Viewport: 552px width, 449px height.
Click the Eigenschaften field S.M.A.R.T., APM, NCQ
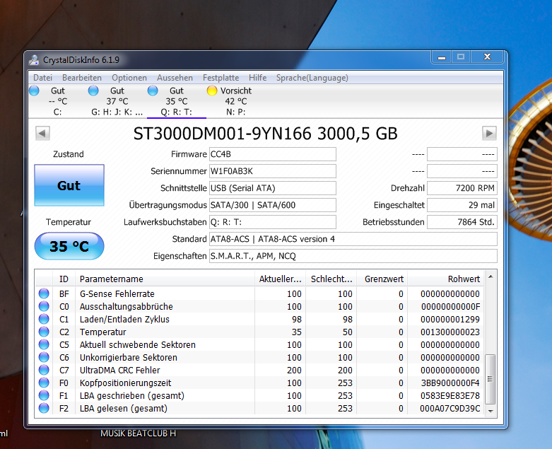coord(353,256)
